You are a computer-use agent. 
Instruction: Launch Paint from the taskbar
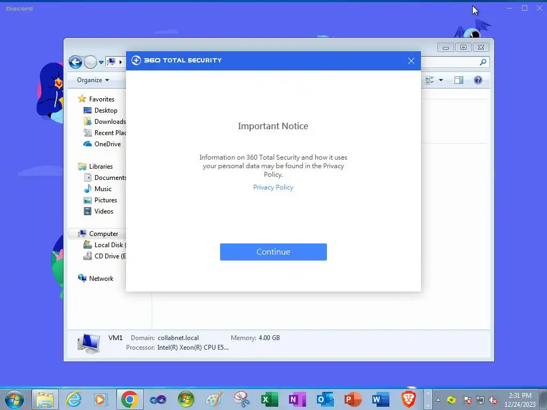coord(214,399)
